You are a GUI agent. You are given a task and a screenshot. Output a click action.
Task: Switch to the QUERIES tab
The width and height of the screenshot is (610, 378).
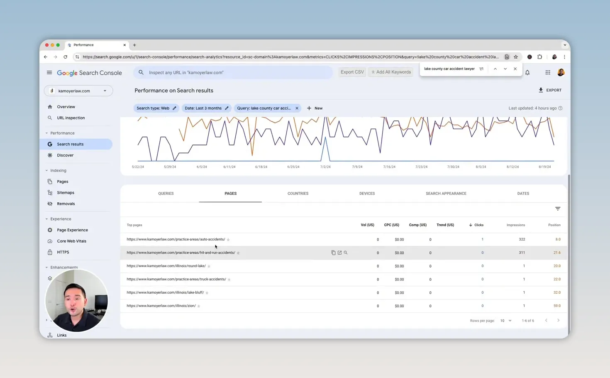(166, 194)
